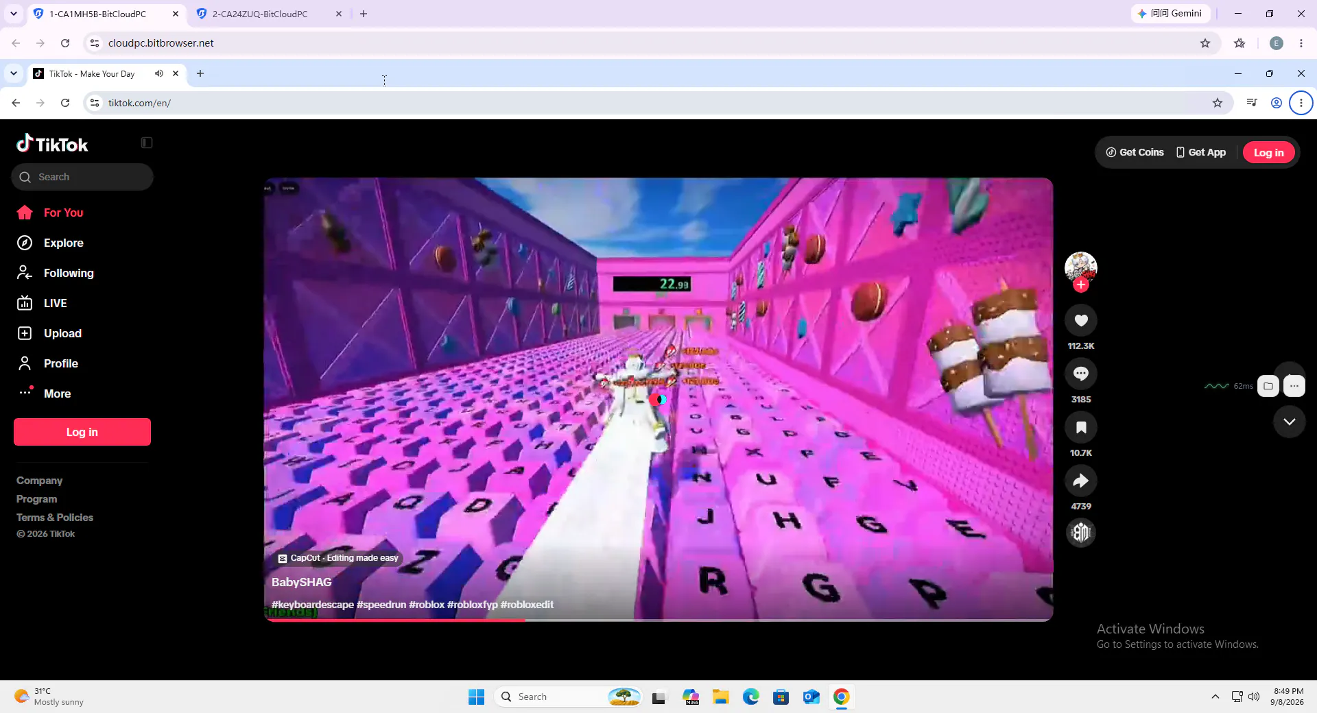This screenshot has height=713, width=1317.
Task: Share the video using the arrow icon
Action: 1081,481
